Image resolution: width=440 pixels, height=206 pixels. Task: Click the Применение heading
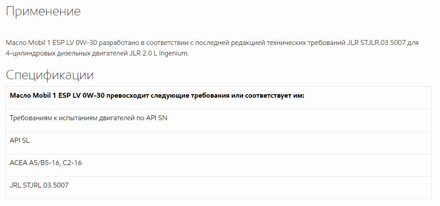coord(43,11)
